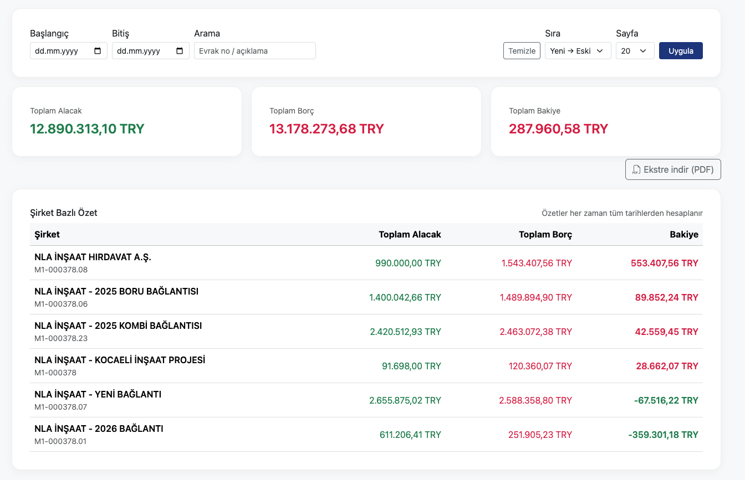Click the Temizle button
745x480 pixels.
[x=522, y=51]
